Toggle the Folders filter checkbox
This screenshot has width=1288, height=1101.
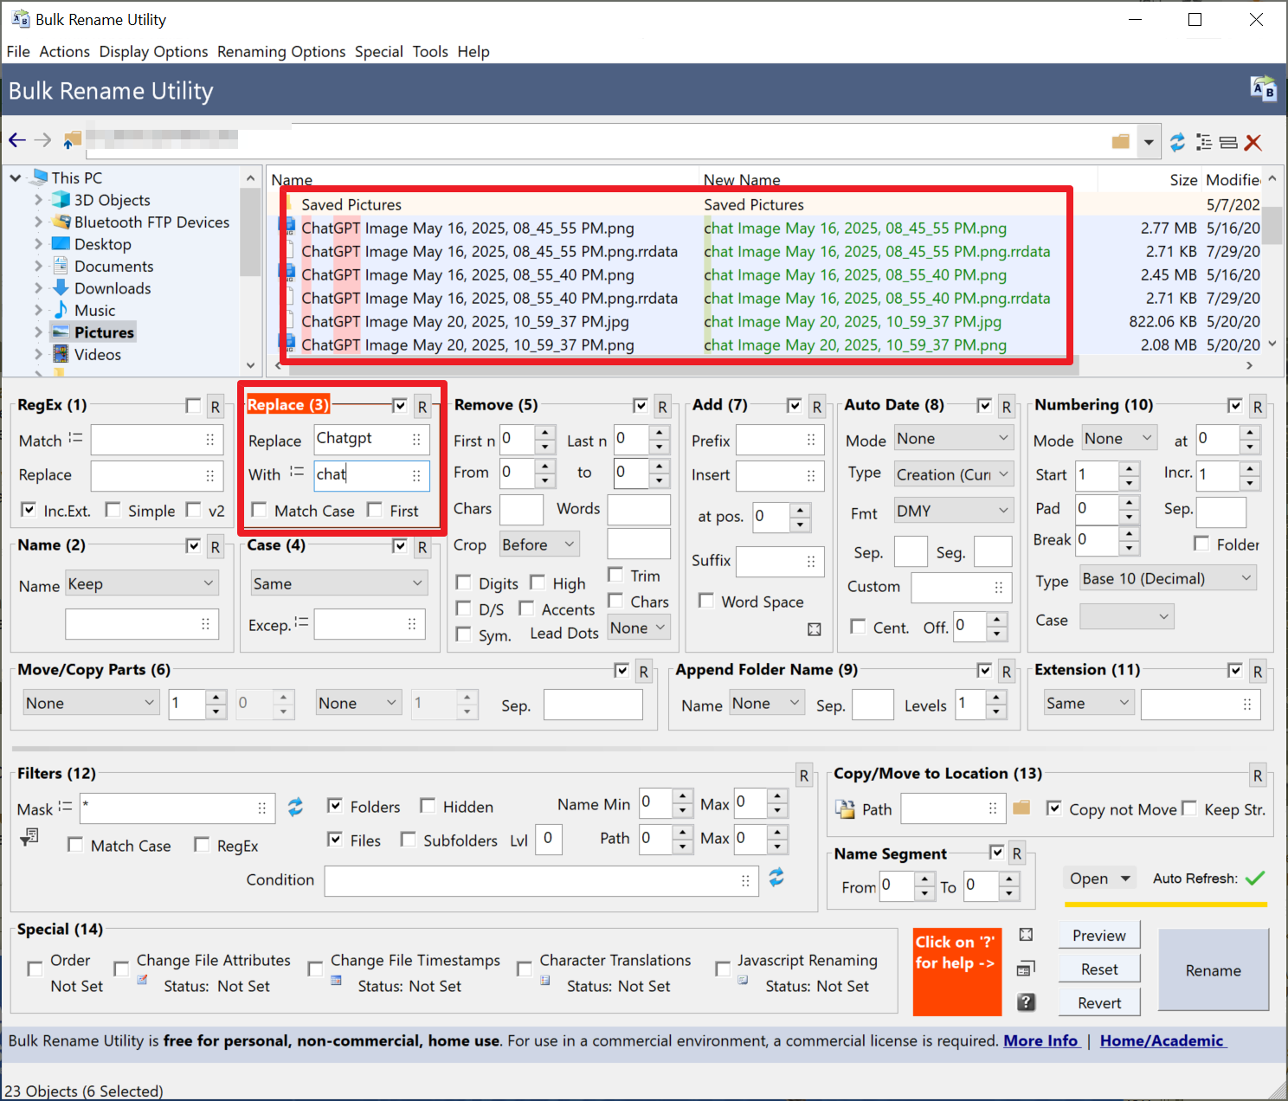(x=335, y=806)
